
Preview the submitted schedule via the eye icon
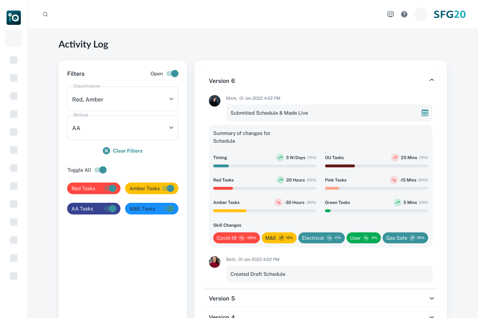click(425, 113)
